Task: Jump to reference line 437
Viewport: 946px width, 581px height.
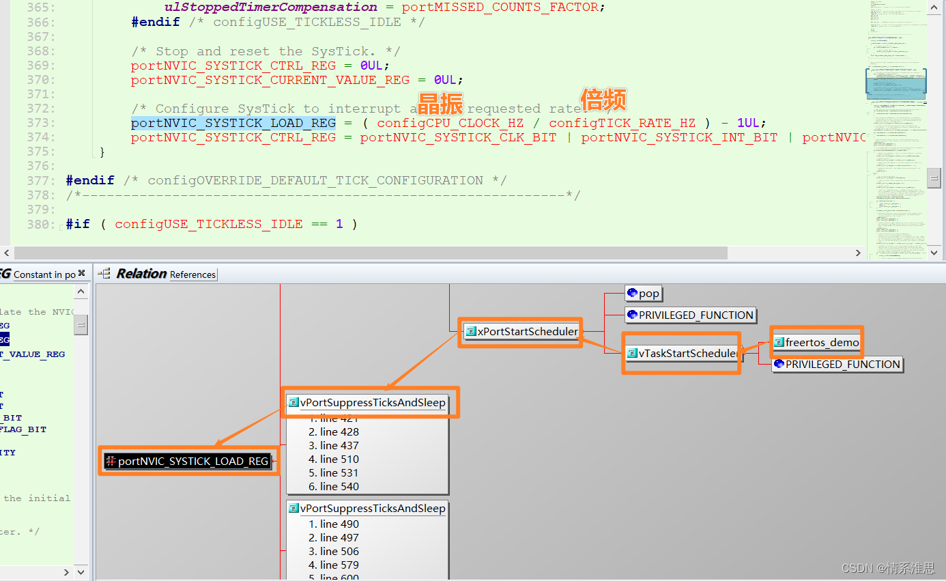Action: click(x=333, y=446)
